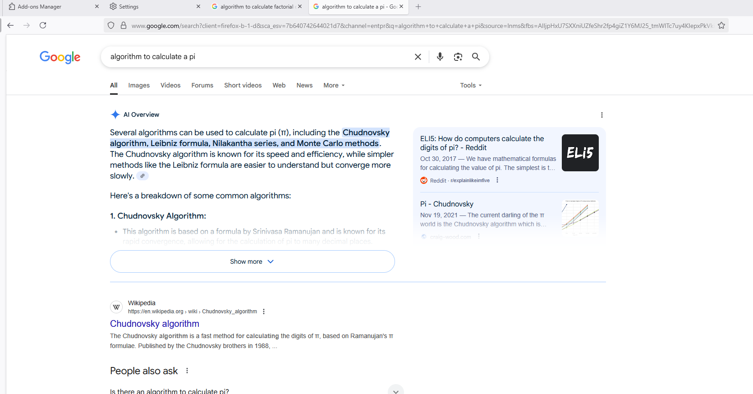Open the tracking protection shield icon
Image resolution: width=753 pixels, height=394 pixels.
(x=111, y=26)
